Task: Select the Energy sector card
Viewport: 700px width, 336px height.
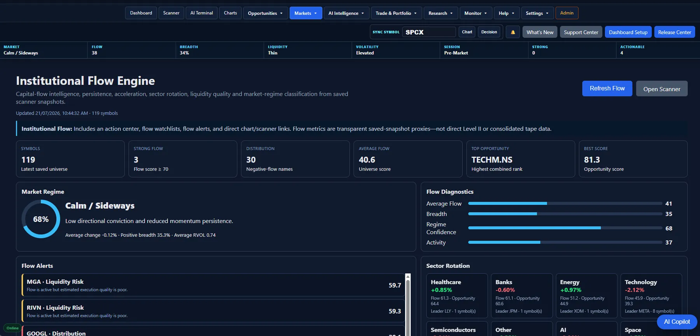Action: coord(586,296)
